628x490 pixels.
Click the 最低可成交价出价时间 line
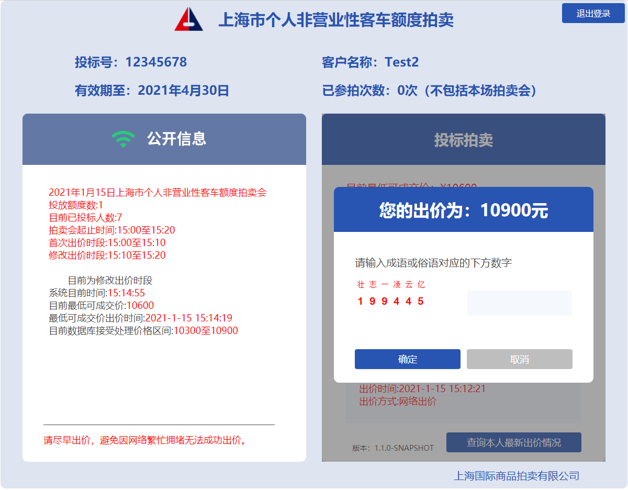[x=141, y=318]
